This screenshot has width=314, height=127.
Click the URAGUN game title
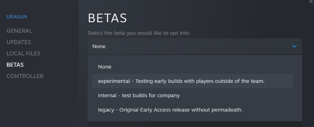pos(17,17)
